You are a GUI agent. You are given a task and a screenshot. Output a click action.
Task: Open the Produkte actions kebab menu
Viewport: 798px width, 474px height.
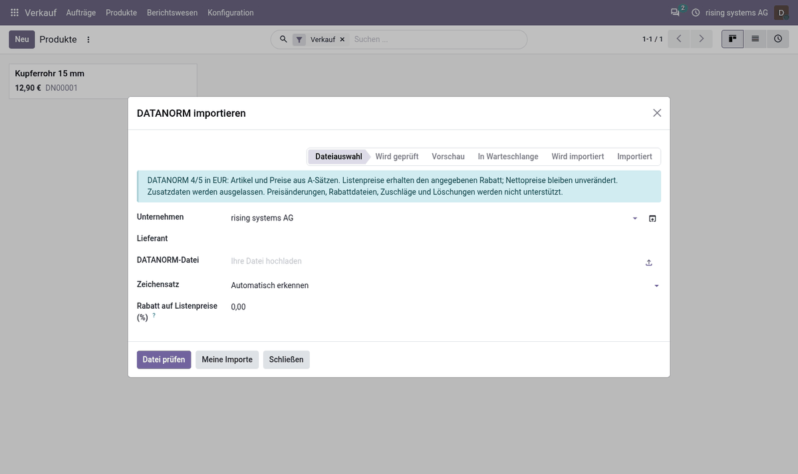tap(88, 39)
